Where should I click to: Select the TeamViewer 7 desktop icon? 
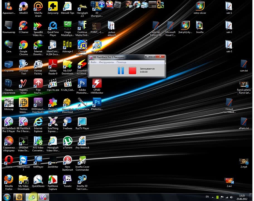(x=23, y=163)
